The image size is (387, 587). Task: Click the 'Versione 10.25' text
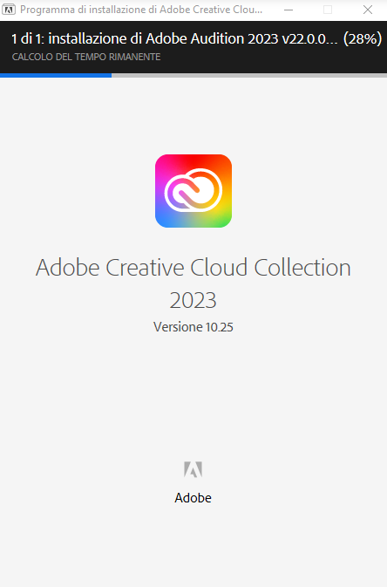pos(193,327)
